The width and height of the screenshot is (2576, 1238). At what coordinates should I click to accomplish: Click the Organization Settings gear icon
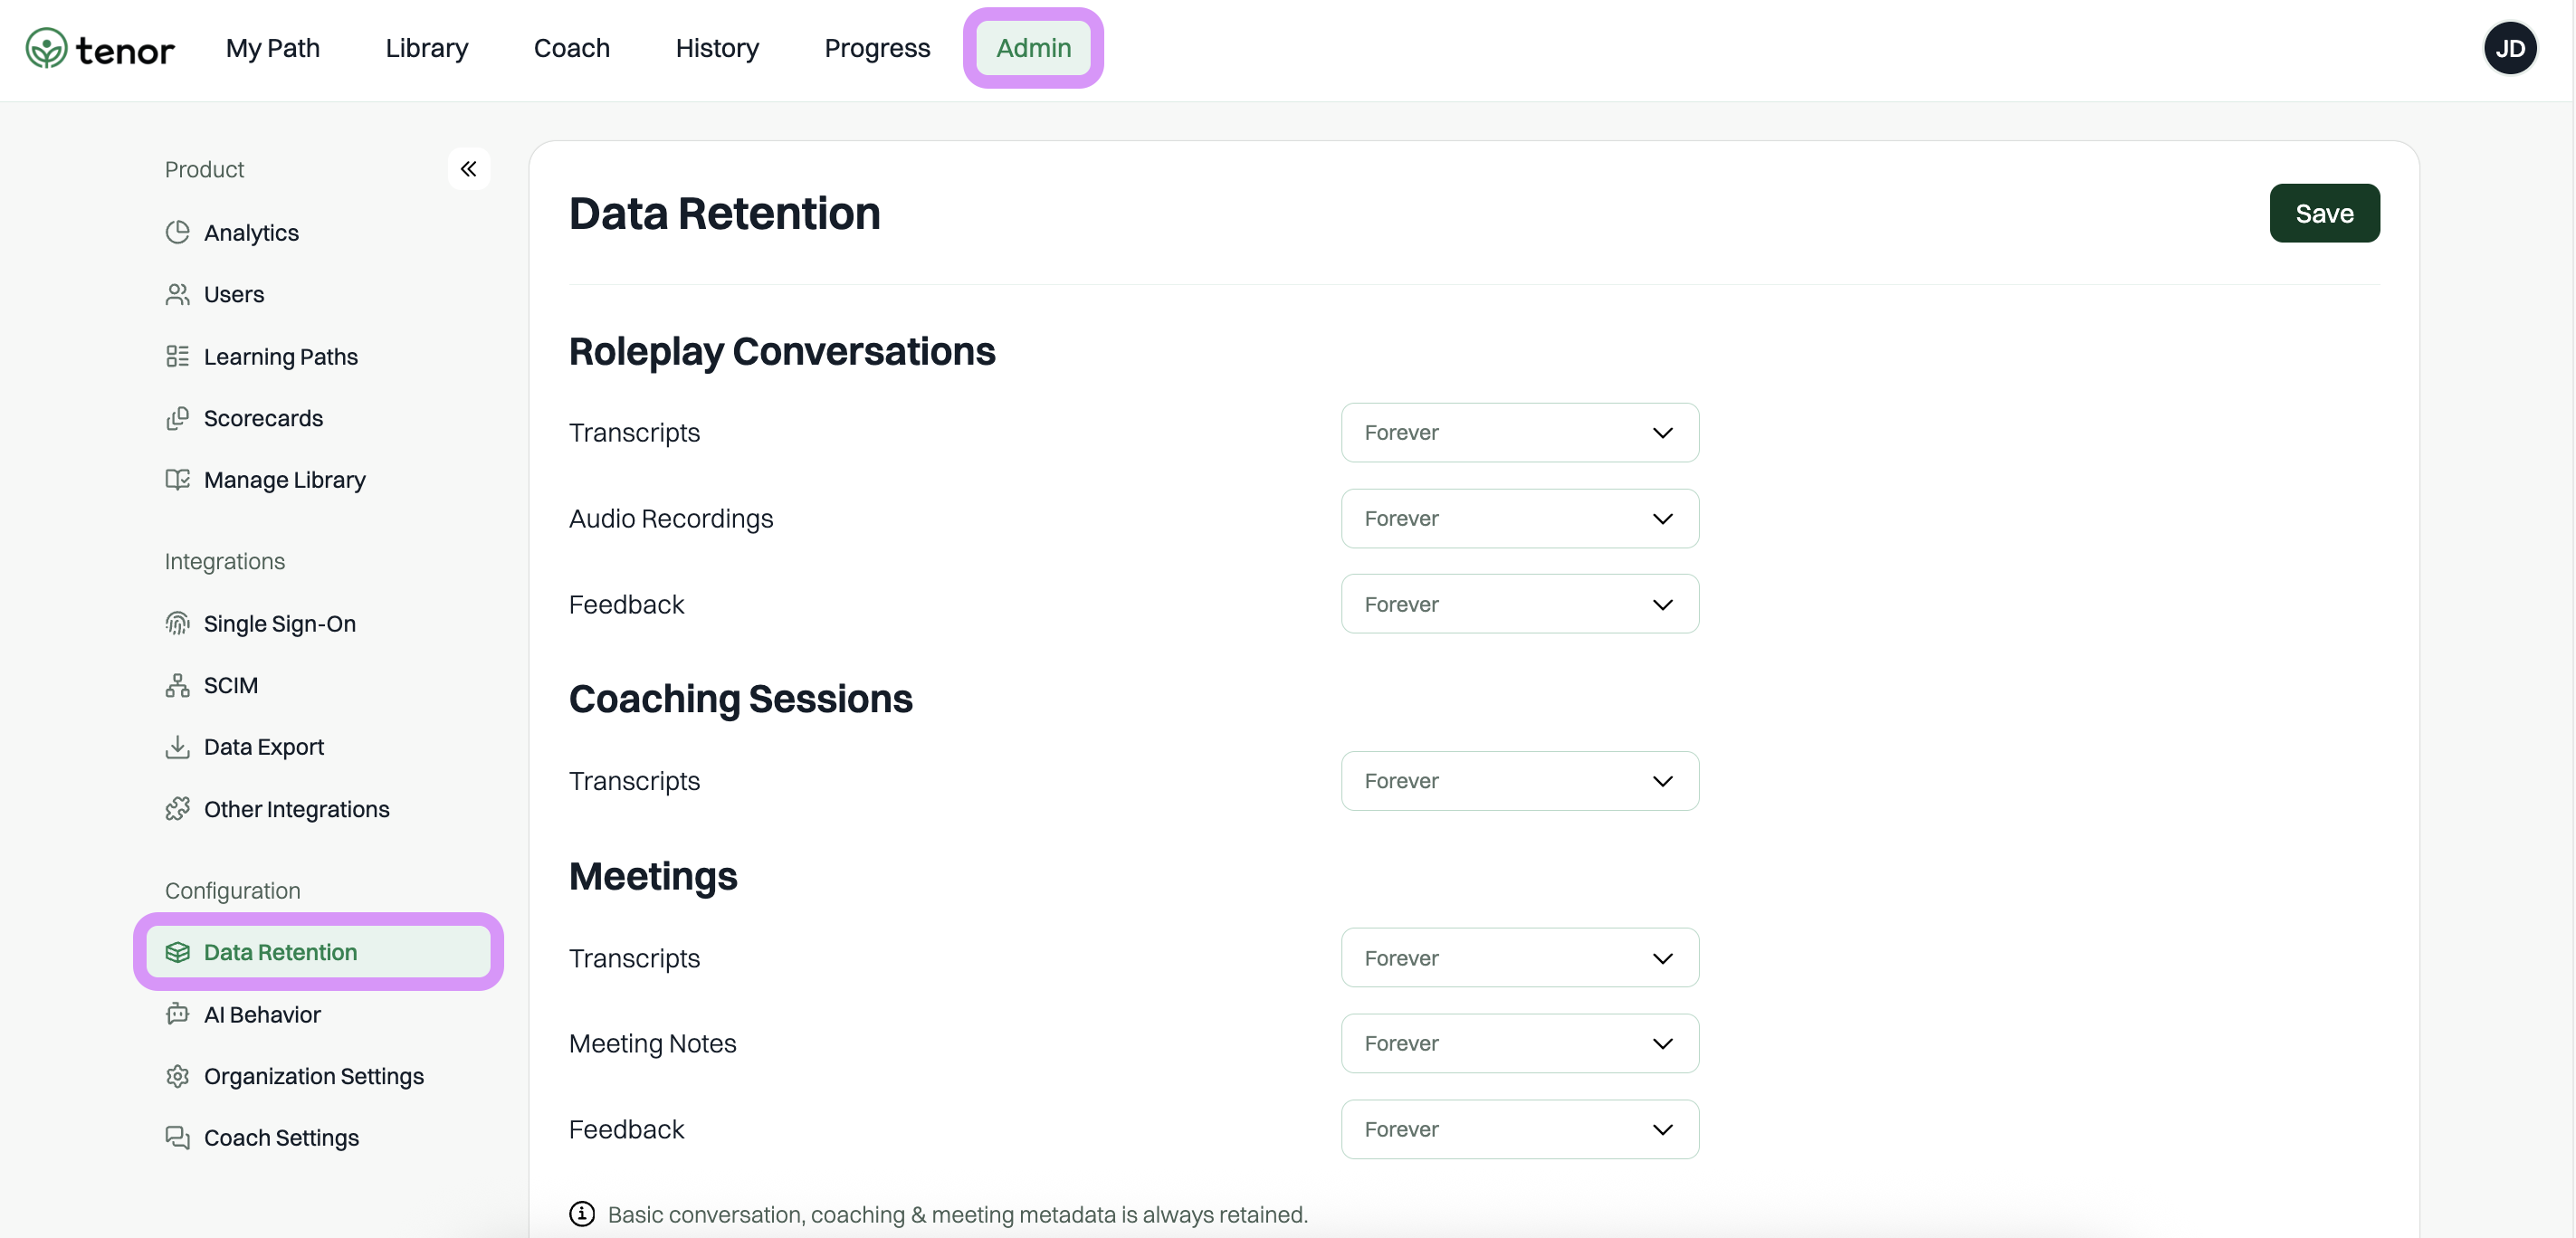coord(177,1076)
